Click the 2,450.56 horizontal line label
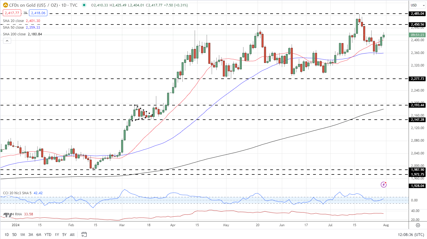 point(418,24)
